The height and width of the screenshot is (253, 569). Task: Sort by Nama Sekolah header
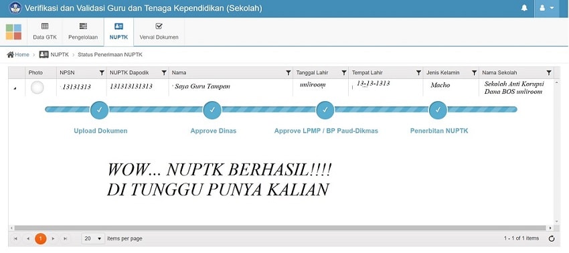499,72
